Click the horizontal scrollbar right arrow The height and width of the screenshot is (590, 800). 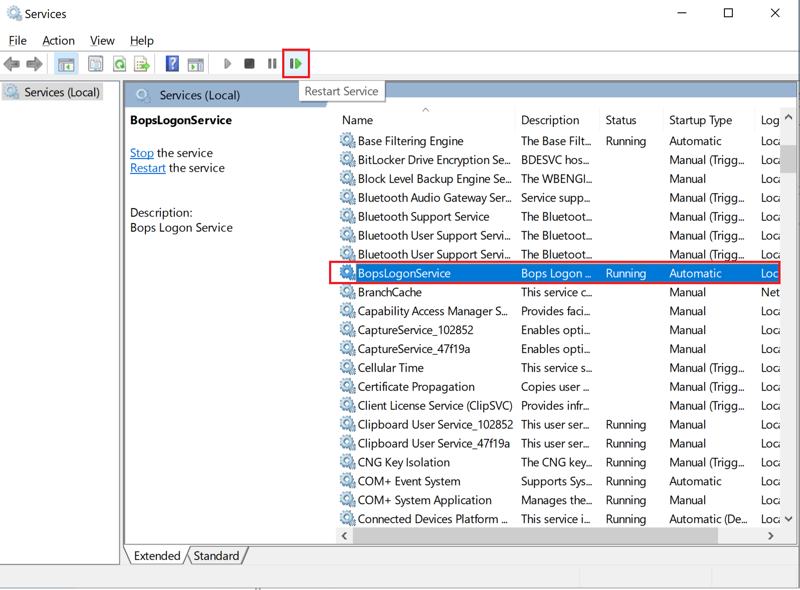click(x=771, y=536)
